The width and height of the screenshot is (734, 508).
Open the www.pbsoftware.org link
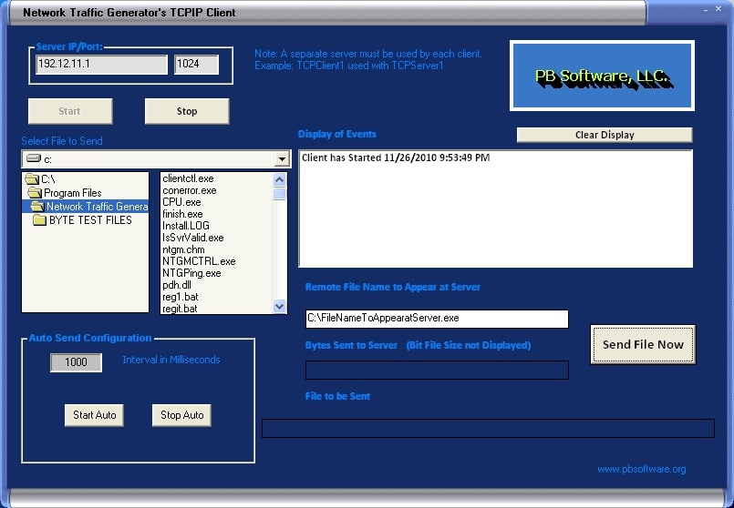[x=641, y=469]
